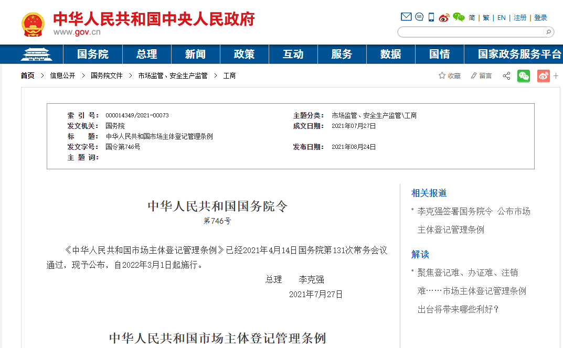Switch to simplified Chinese 简

[x=472, y=18]
